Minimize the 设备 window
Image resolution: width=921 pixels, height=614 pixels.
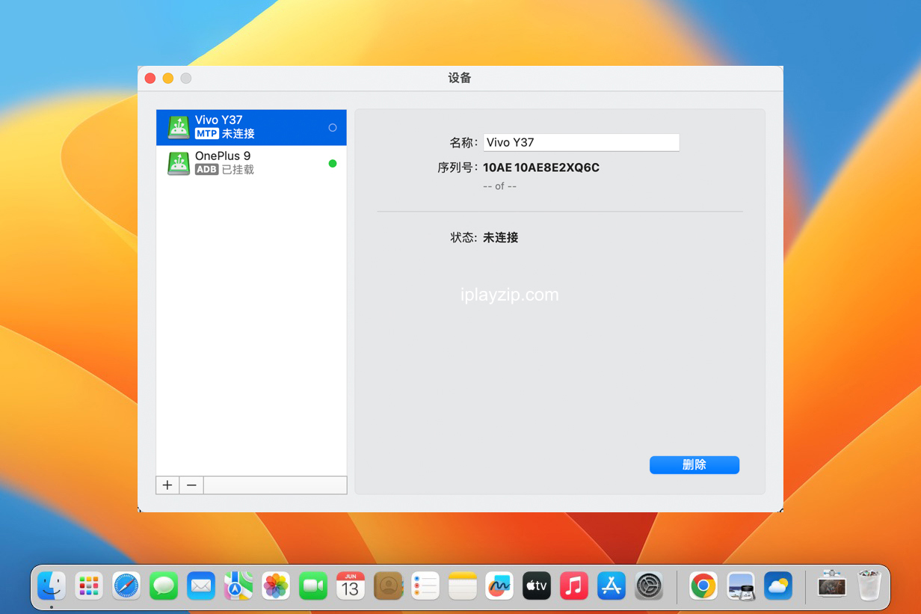click(x=168, y=79)
